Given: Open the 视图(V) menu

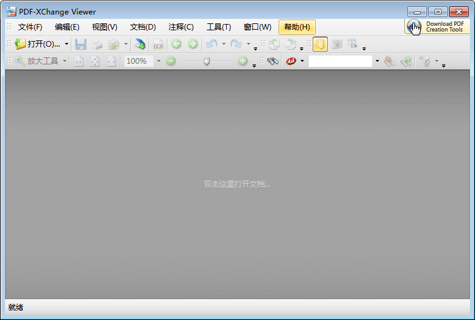Looking at the screenshot, I should (x=104, y=27).
